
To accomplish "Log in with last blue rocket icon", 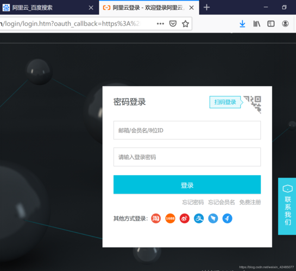I will [x=227, y=218].
